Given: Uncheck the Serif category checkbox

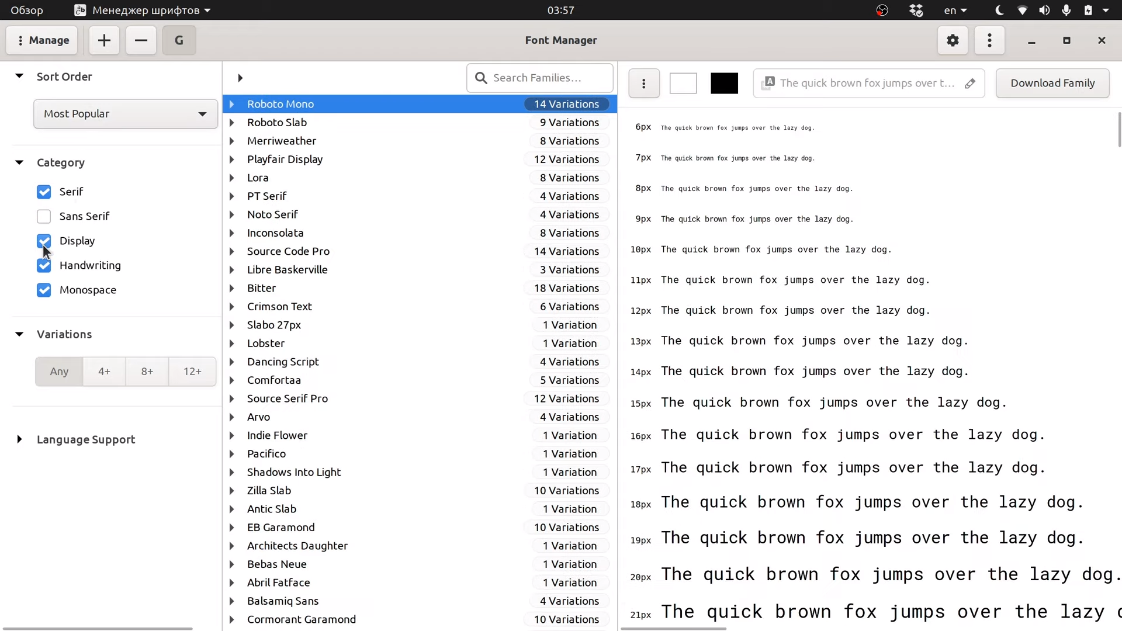Looking at the screenshot, I should (x=44, y=192).
